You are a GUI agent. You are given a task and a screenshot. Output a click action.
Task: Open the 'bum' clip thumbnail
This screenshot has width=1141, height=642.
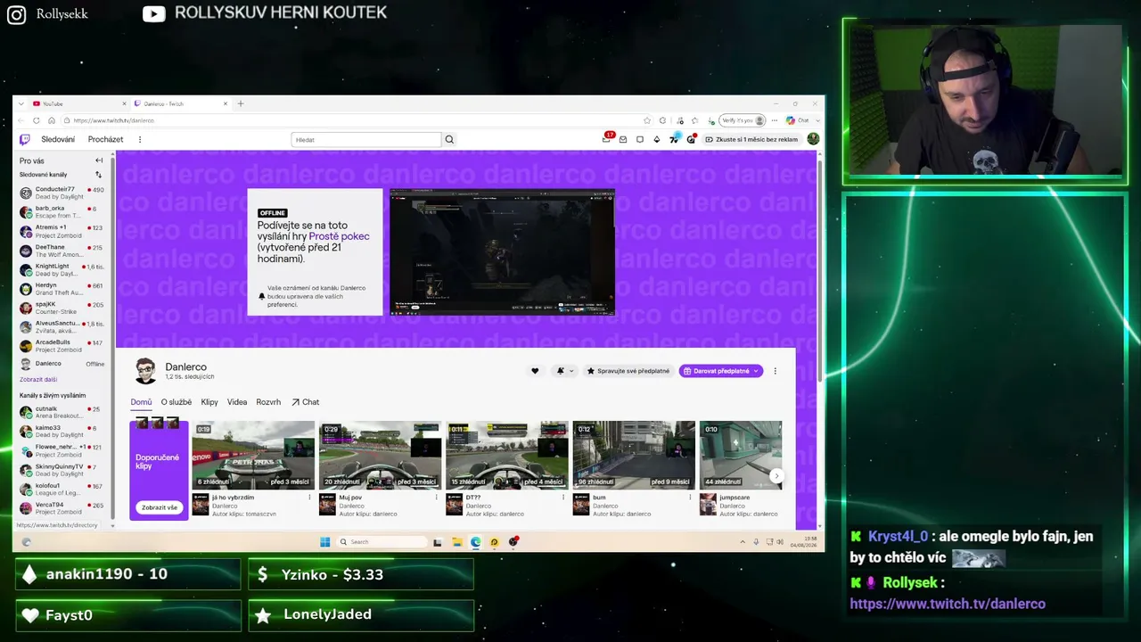pos(633,455)
